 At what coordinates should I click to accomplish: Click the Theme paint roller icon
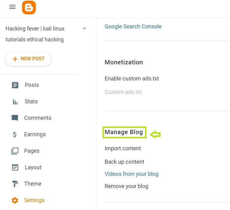coord(15,184)
